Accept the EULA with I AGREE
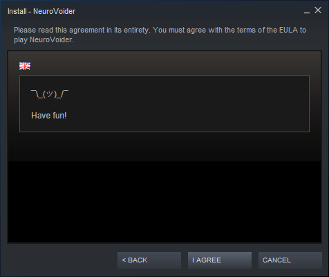The height and width of the screenshot is (277, 329). click(220, 260)
